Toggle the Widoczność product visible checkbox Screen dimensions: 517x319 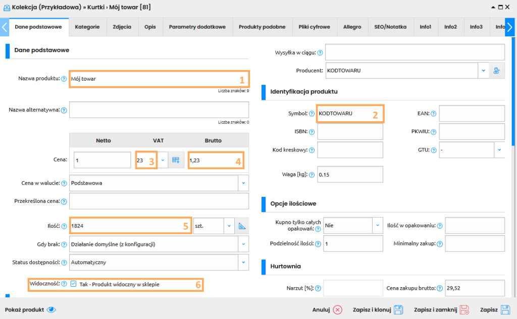(x=74, y=284)
